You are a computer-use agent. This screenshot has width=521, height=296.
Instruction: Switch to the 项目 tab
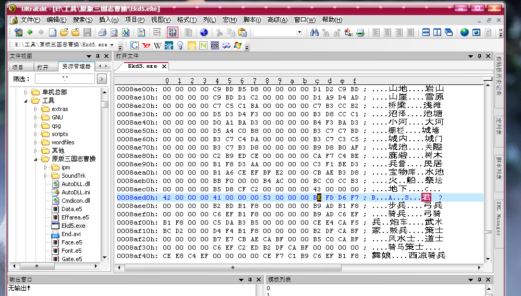pyautogui.click(x=18, y=67)
